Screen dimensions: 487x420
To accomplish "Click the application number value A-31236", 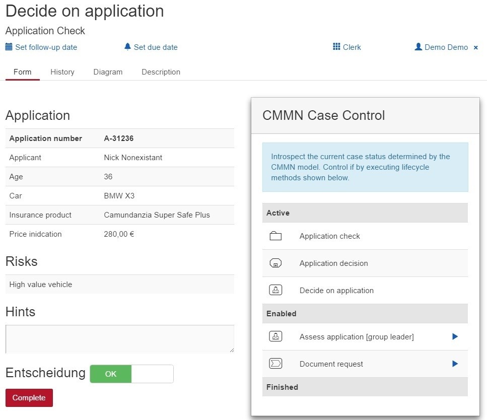I will (119, 138).
